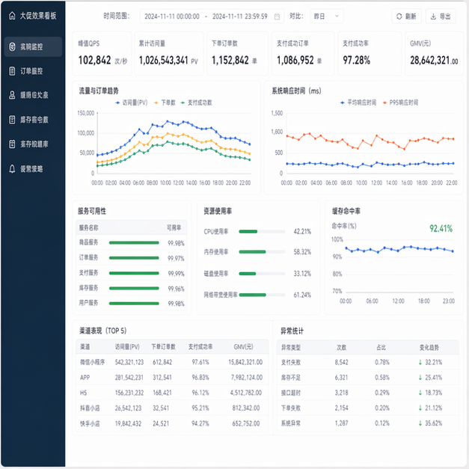This screenshot has width=469, height=469.
Task: Click the 微信小程序 channel row name
Action: pos(92,362)
